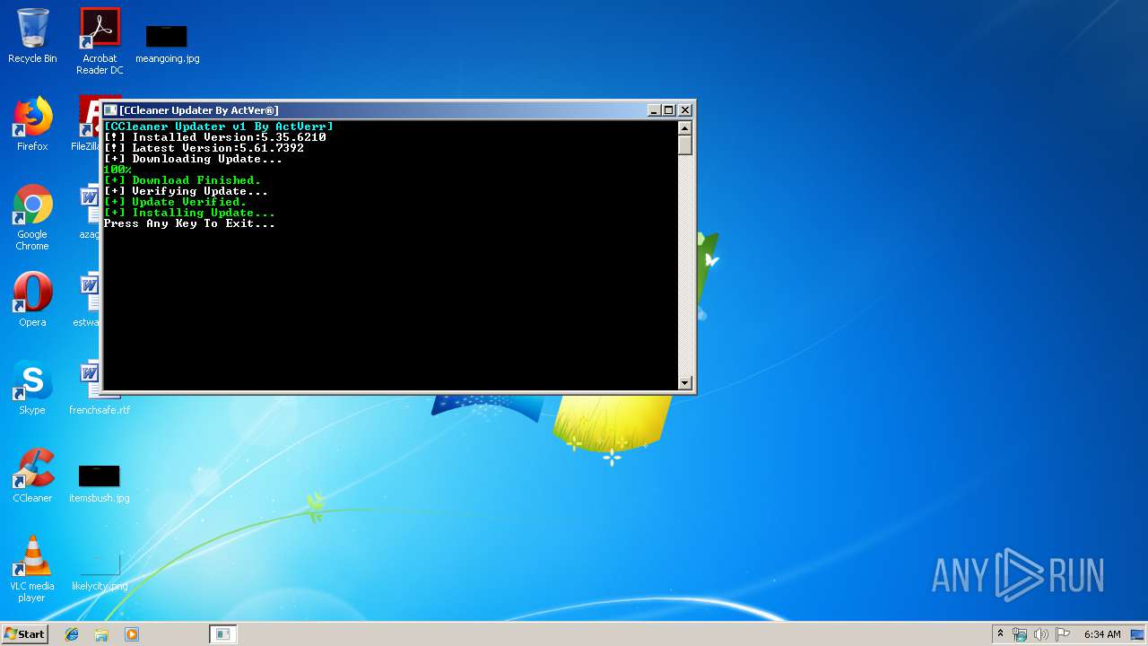The height and width of the screenshot is (646, 1148).
Task: Select itemsbush.jpg file on desktop
Action: 99,483
